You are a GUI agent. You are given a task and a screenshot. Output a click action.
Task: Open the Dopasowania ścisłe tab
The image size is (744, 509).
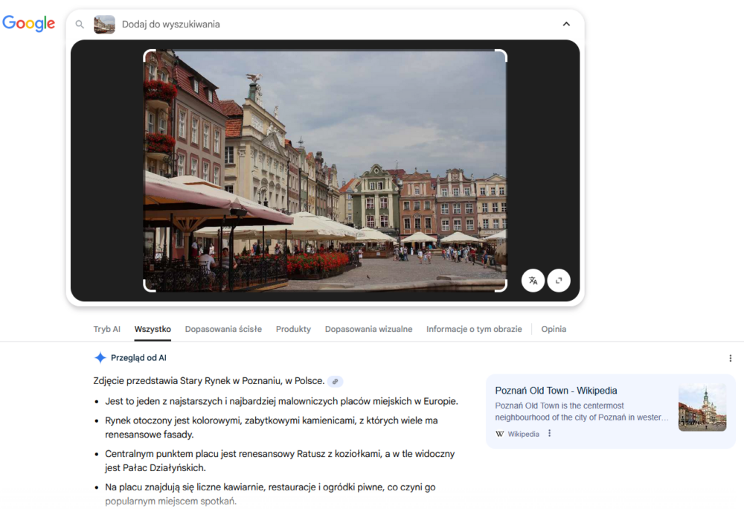point(223,329)
